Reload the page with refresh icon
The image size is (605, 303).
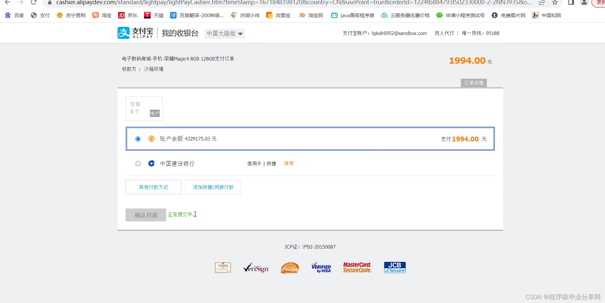pos(34,2)
